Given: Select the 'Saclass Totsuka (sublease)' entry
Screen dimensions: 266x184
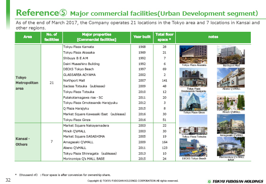Looking at the screenshot, I should pos(84,86).
